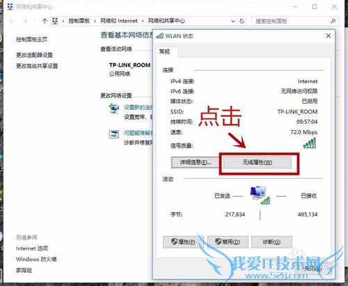Click the network computers activity icon
Screen dimensions: 348x286
pyautogui.click(x=260, y=195)
